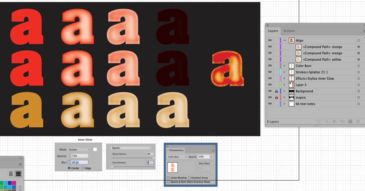Select the Center radio option in Inner Glow
This screenshot has height=191, width=365.
point(69,168)
